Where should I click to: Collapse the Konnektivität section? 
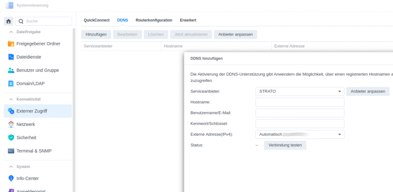tap(11, 99)
